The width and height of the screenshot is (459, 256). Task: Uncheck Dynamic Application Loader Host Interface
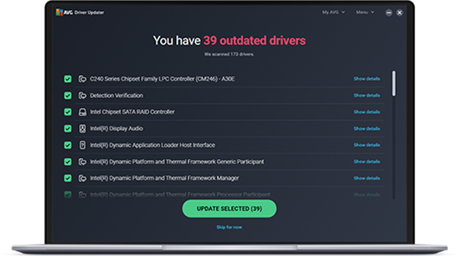(x=67, y=145)
